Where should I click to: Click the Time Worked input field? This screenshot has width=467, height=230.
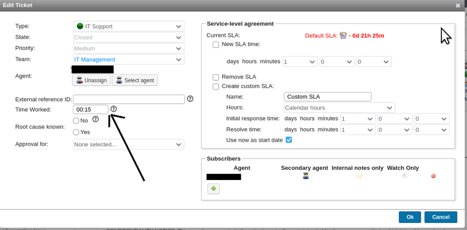point(91,109)
